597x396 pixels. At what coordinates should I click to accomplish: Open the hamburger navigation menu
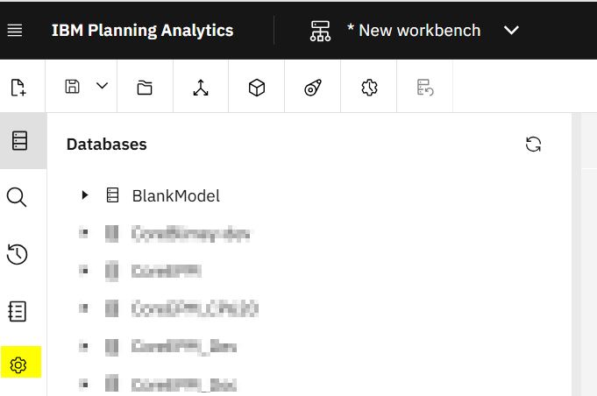[x=15, y=30]
